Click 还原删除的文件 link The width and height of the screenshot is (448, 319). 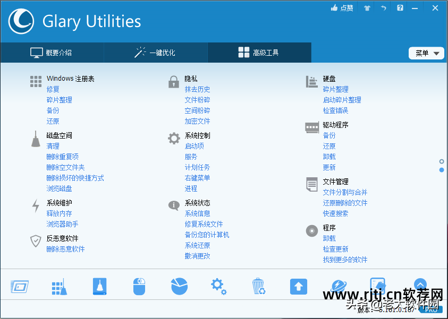pos(345,203)
